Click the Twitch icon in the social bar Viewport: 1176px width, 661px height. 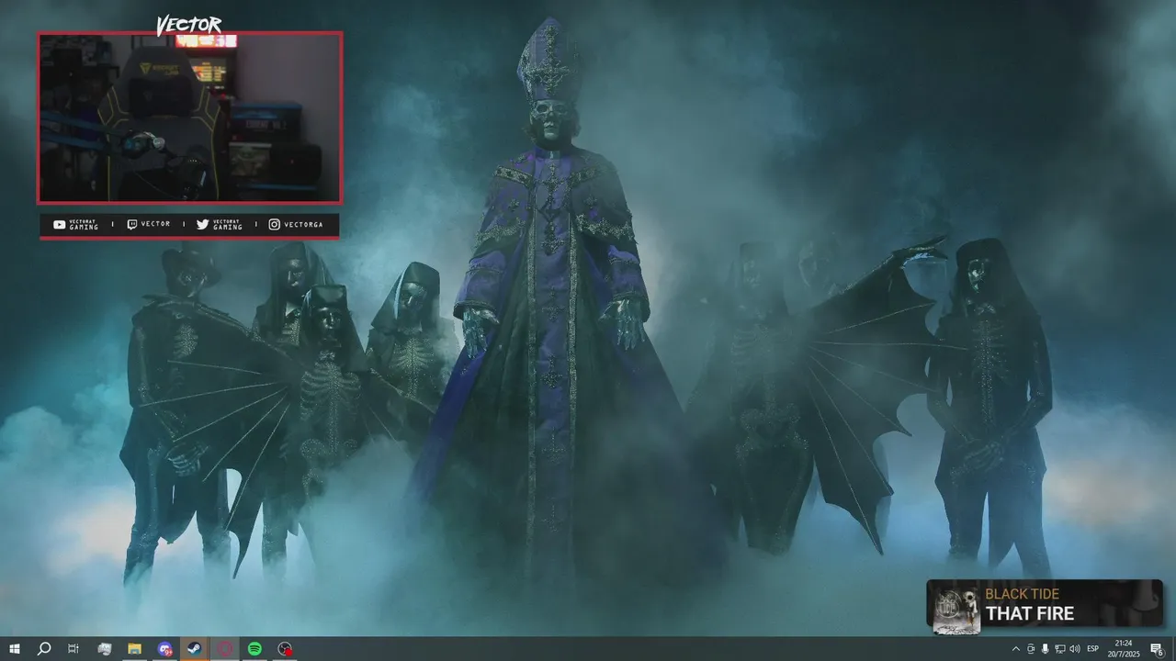pyautogui.click(x=131, y=224)
